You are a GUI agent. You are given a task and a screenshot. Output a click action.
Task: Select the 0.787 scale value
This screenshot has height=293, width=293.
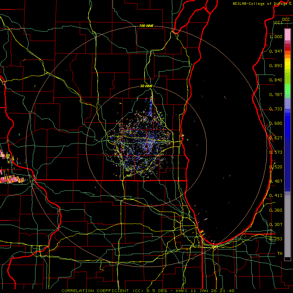(276, 94)
